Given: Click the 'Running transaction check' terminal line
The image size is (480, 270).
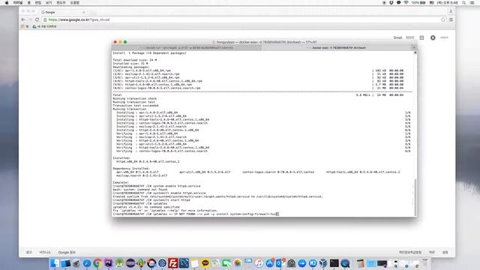Looking at the screenshot, I should coord(135,98).
